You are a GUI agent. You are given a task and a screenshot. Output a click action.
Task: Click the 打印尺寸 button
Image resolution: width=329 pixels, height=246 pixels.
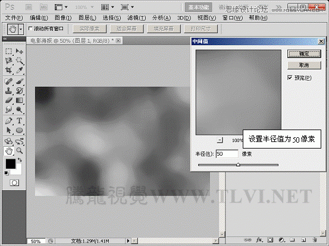pyautogui.click(x=201, y=29)
